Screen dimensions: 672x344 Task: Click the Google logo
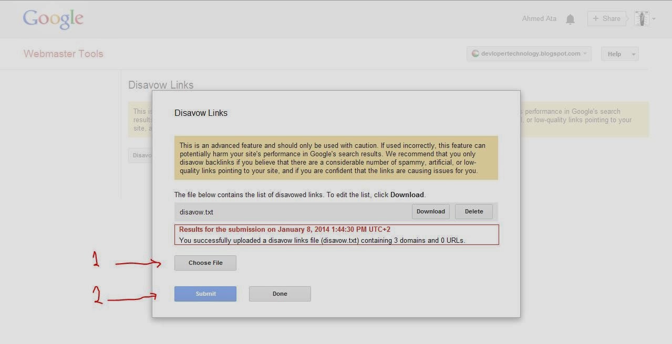pos(53,19)
